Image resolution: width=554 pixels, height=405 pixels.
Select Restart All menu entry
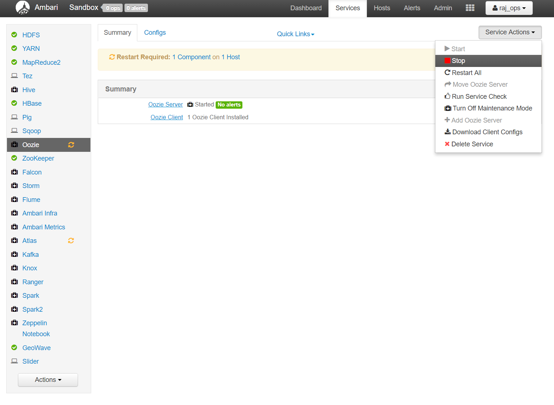point(488,73)
